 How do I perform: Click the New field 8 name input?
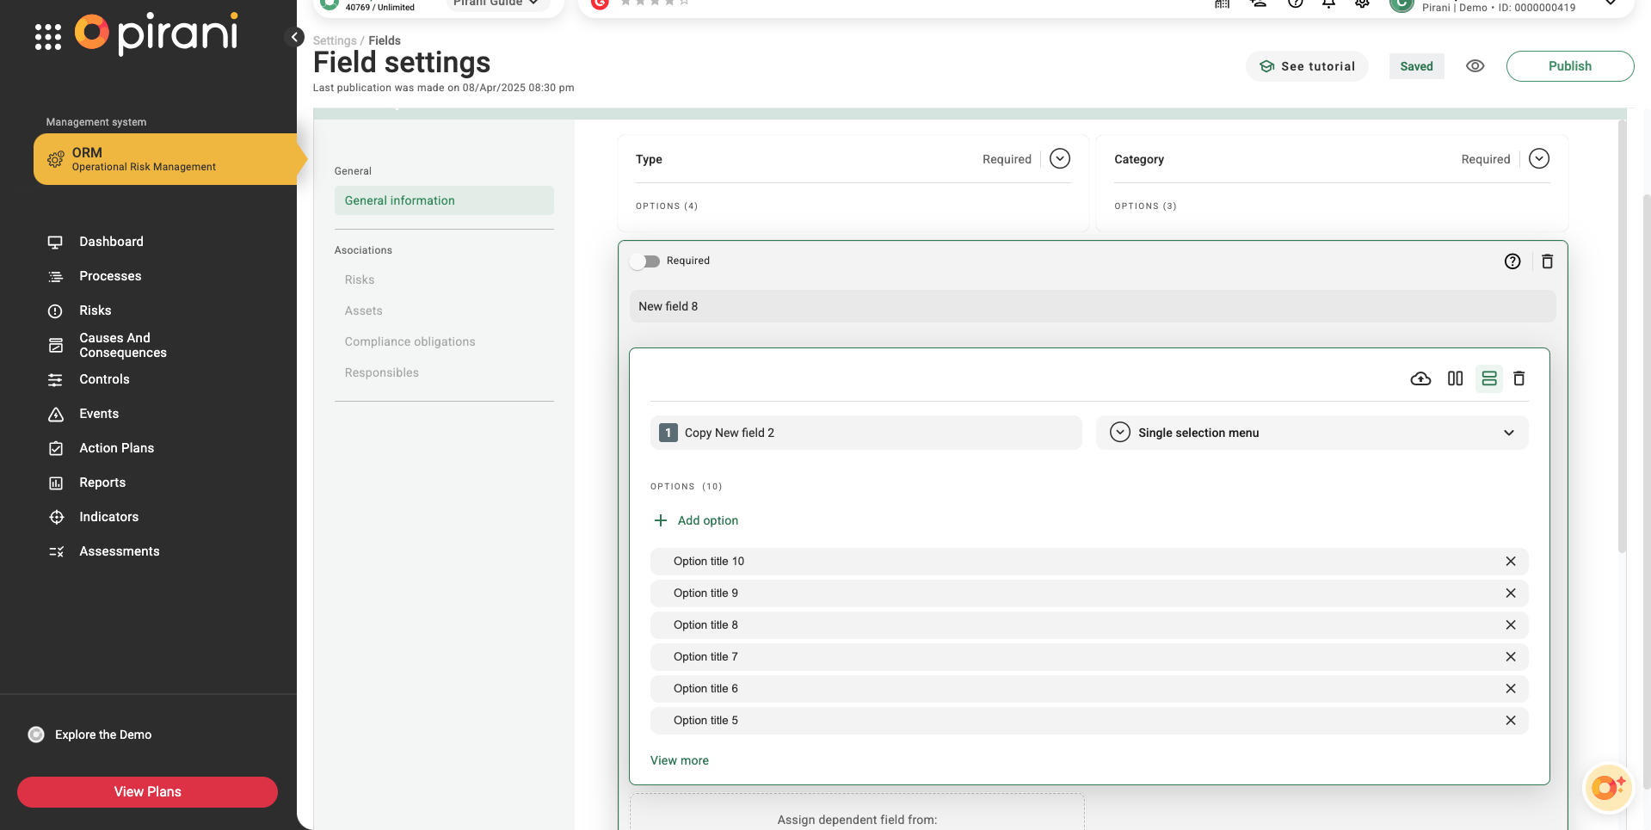pos(1091,306)
